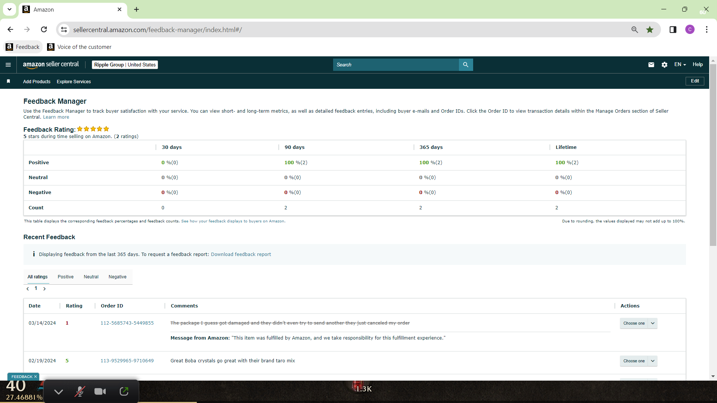Toggle the camera in the overlay bar
717x403 pixels.
pyautogui.click(x=100, y=391)
